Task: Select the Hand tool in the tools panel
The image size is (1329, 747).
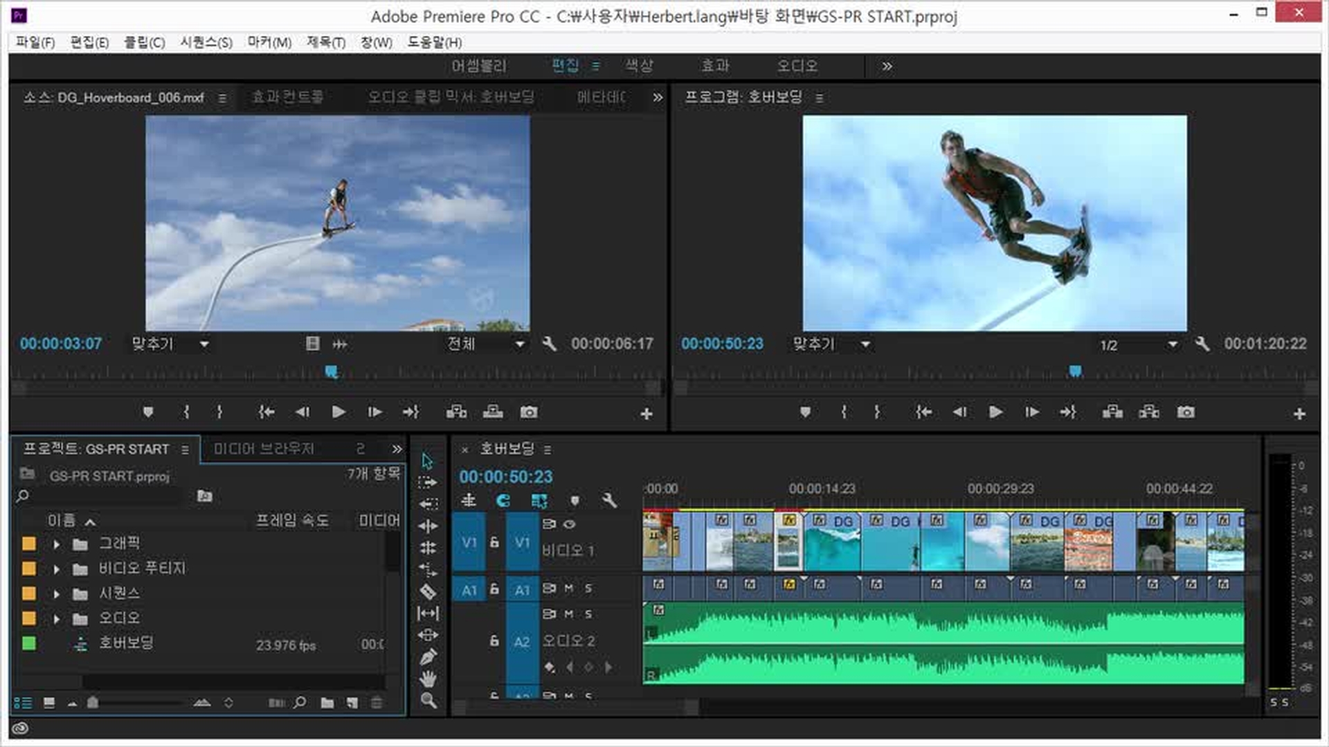Action: (428, 679)
